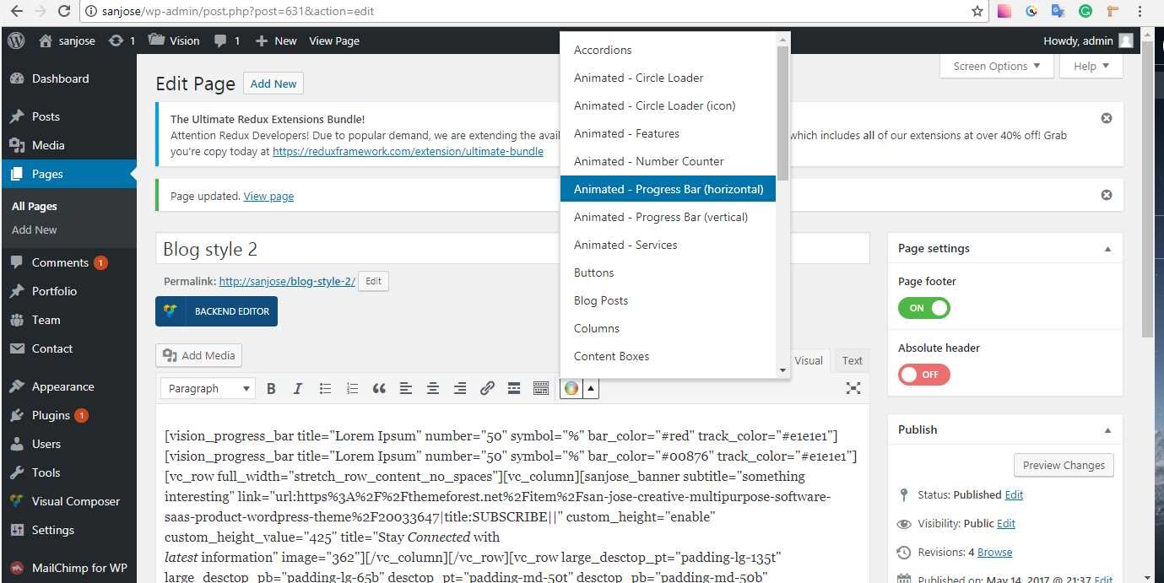Insert a blockquote in the editor

coord(379,388)
